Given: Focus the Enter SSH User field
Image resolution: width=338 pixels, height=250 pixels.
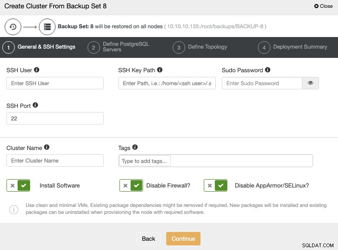Looking at the screenshot, I should coord(55,83).
